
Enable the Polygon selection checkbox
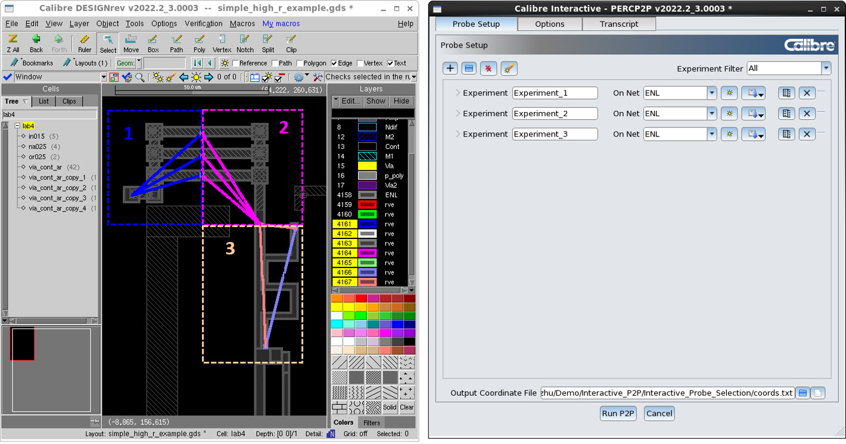300,63
